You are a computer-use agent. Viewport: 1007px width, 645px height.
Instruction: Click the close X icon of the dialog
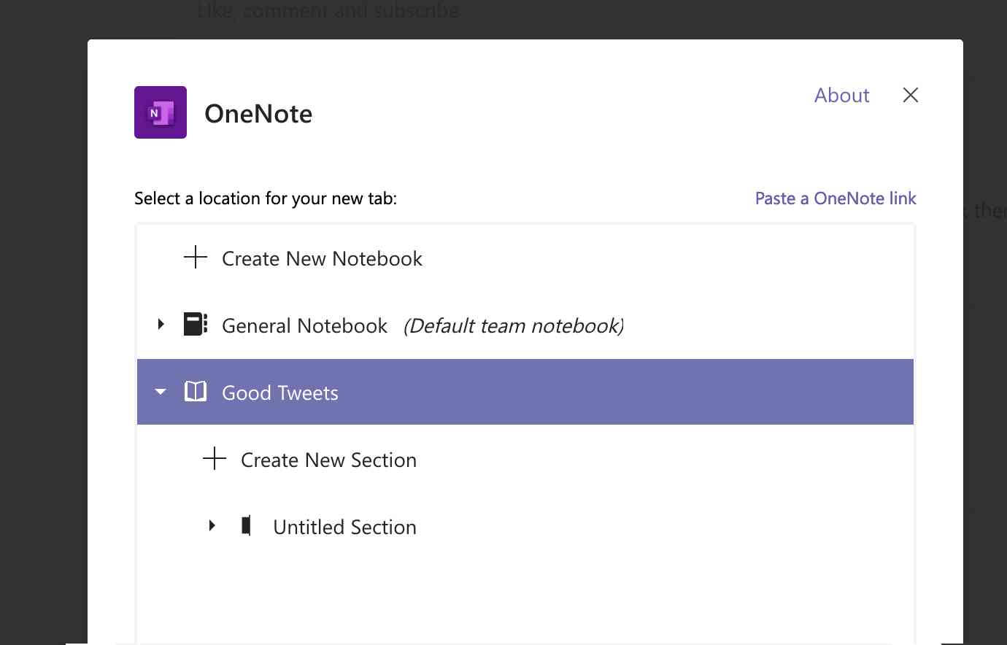910,95
